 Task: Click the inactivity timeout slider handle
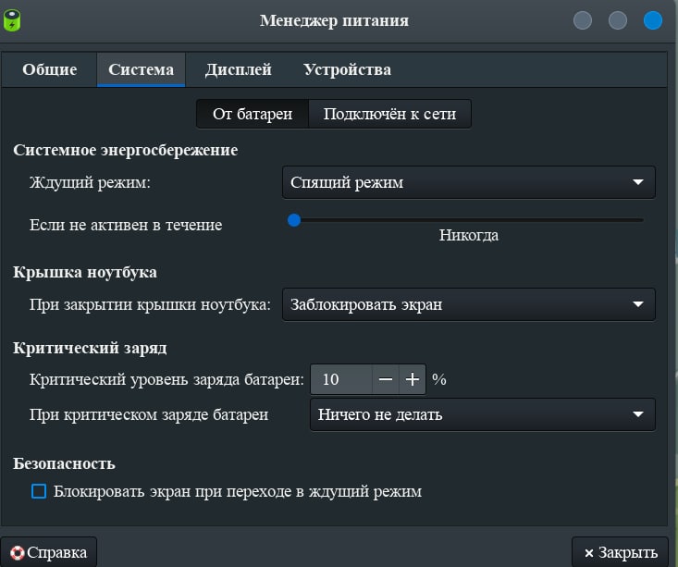[x=294, y=220]
